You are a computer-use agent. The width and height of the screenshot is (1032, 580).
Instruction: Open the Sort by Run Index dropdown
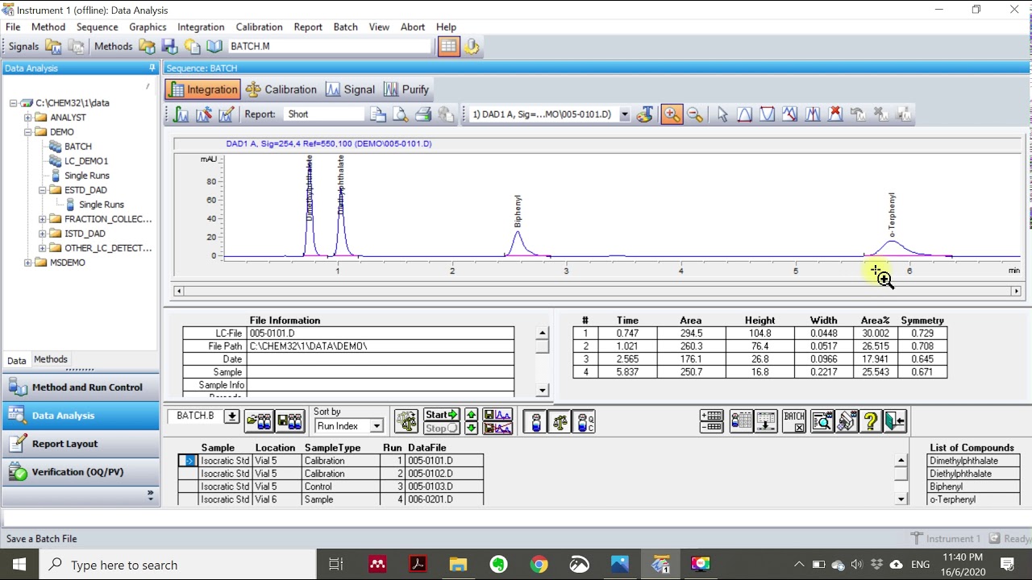(x=376, y=426)
